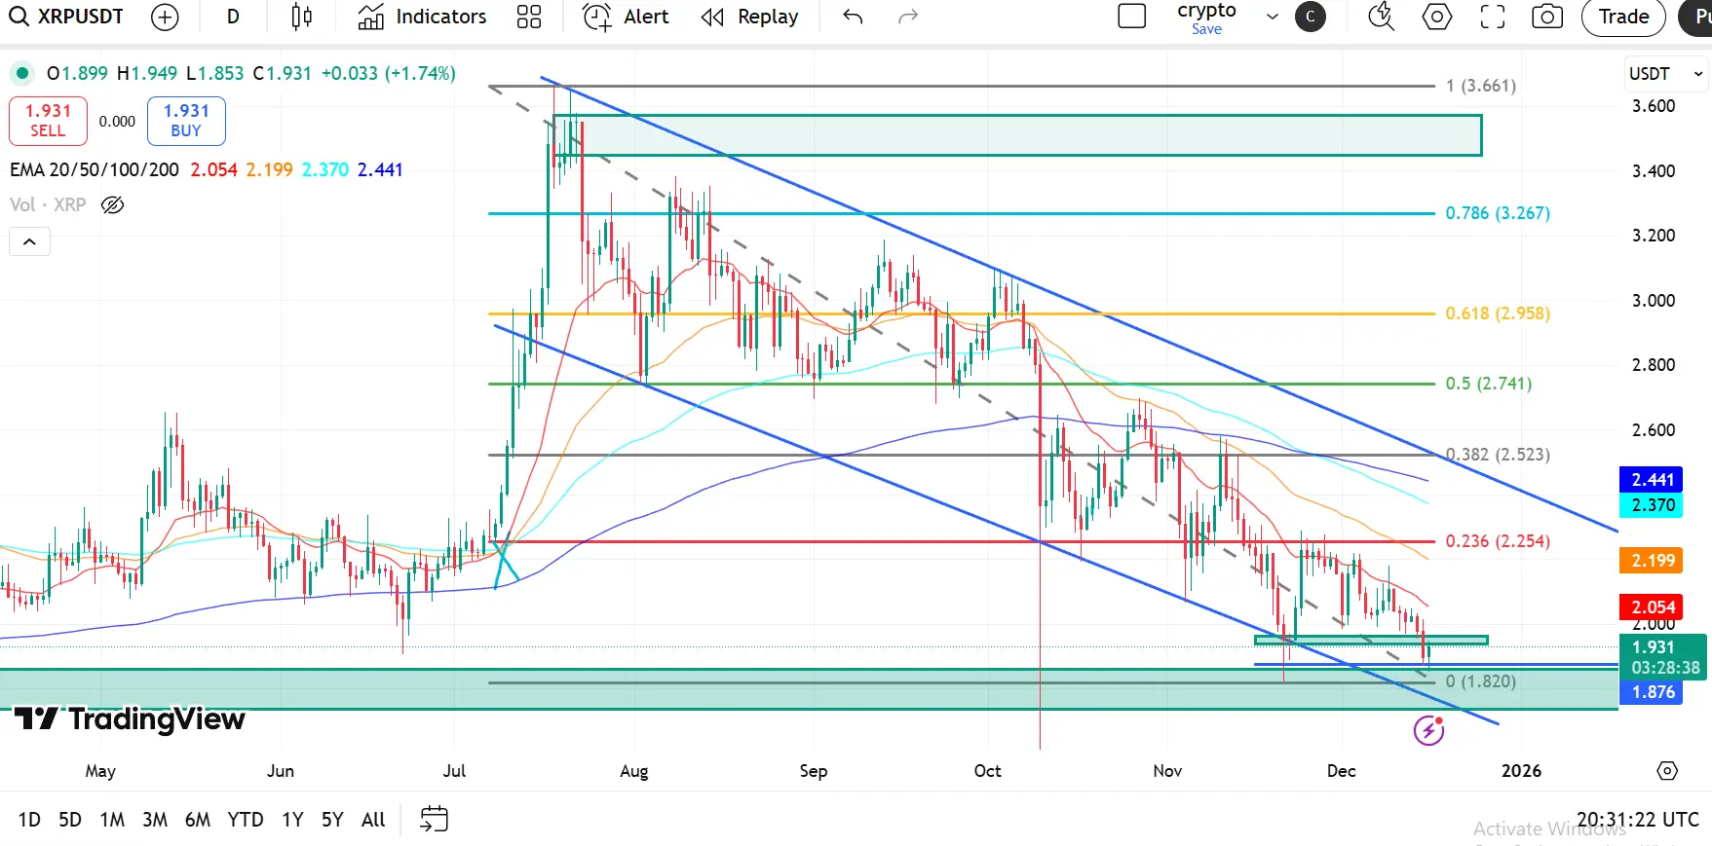Click the Trade button

click(x=1623, y=17)
